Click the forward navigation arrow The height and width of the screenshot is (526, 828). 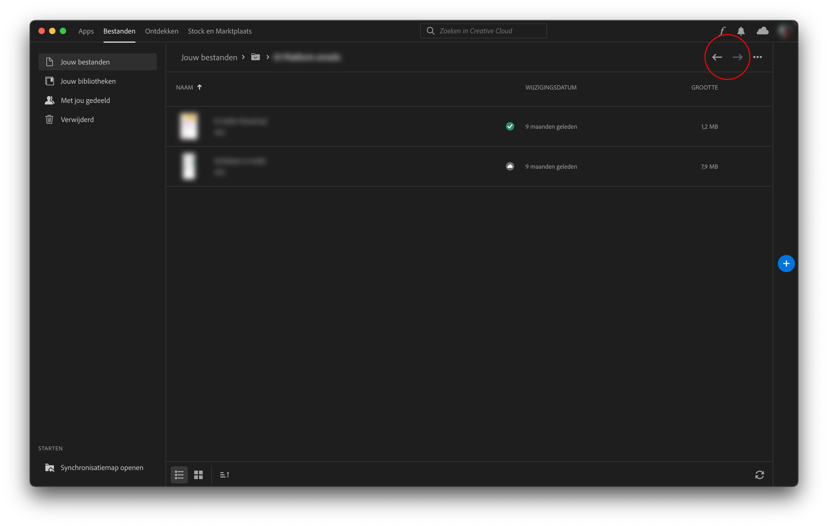pos(737,57)
